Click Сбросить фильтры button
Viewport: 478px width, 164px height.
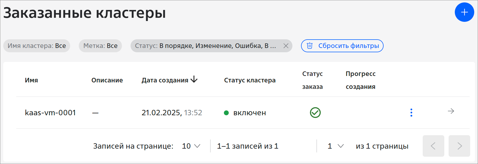click(342, 46)
